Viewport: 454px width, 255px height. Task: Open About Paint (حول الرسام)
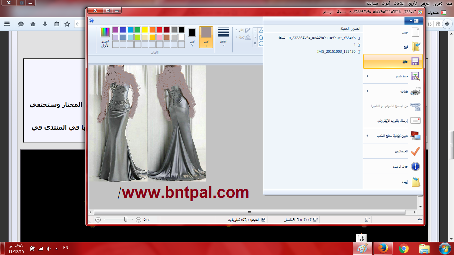tap(393, 166)
